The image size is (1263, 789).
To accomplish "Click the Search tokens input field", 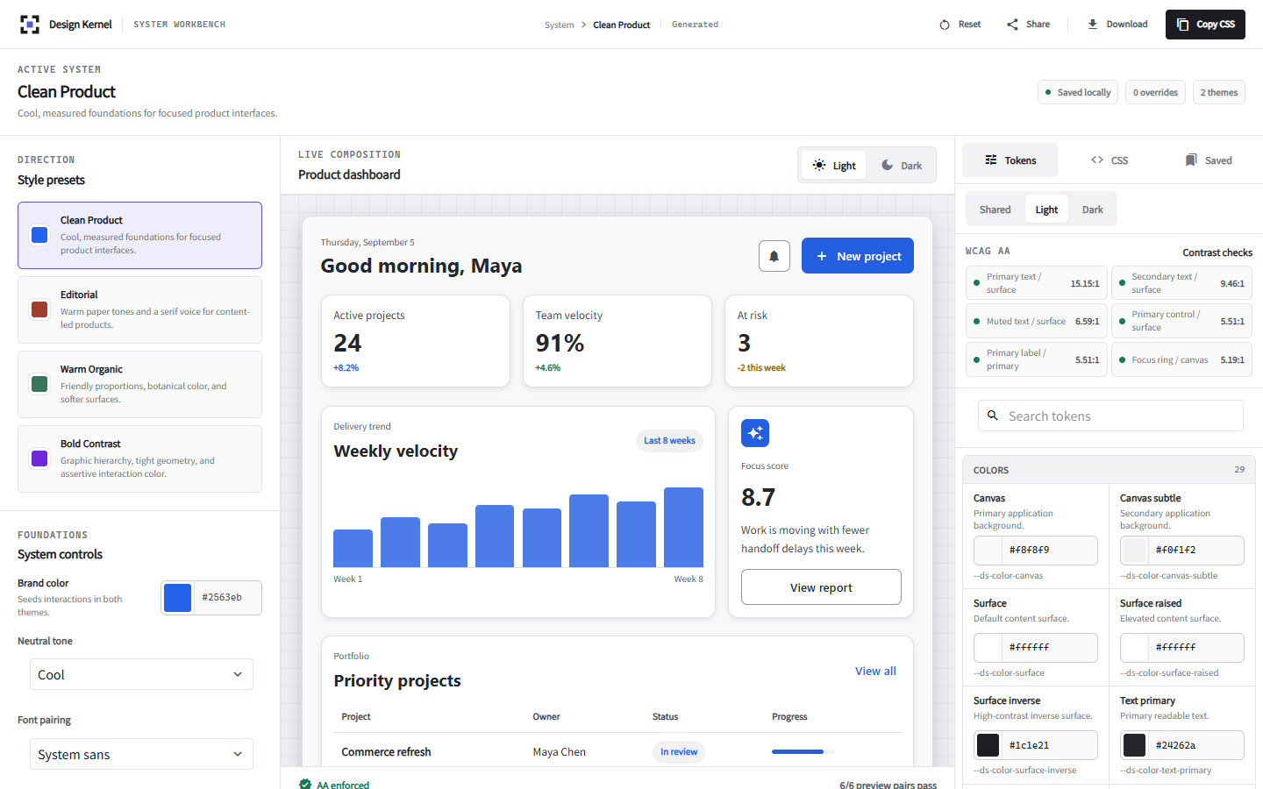I will pos(1110,416).
